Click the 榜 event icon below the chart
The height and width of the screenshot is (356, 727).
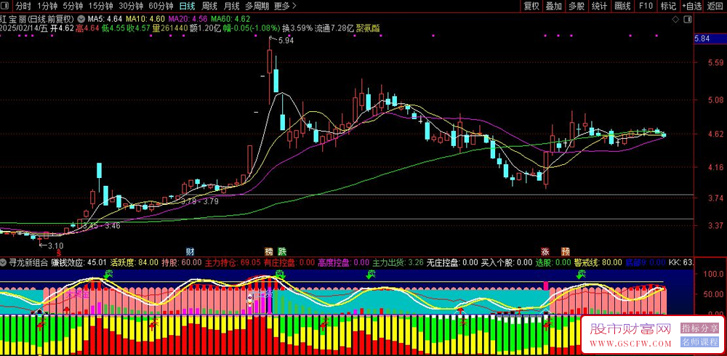268,251
